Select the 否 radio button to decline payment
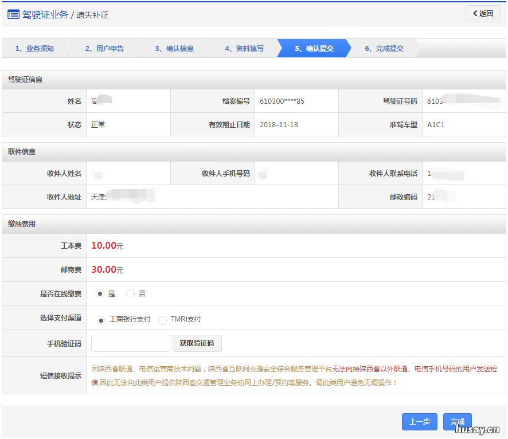 point(131,293)
